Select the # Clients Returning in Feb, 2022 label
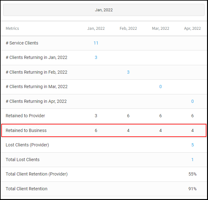This screenshot has width=208, height=200. (x=36, y=72)
